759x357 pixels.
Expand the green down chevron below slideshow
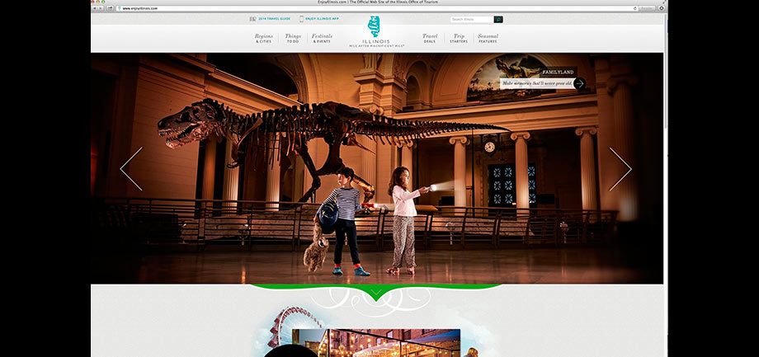[x=375, y=292]
